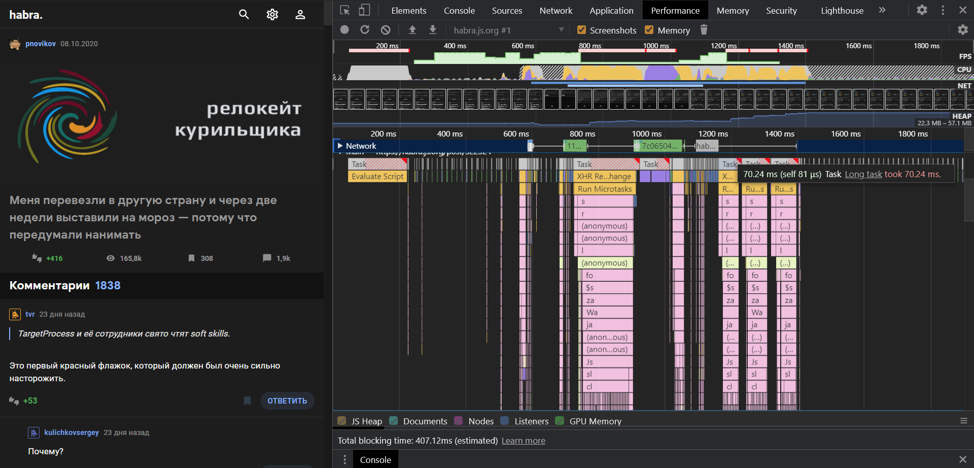The image size is (974, 468).
Task: Expand the Network track
Action: click(340, 146)
